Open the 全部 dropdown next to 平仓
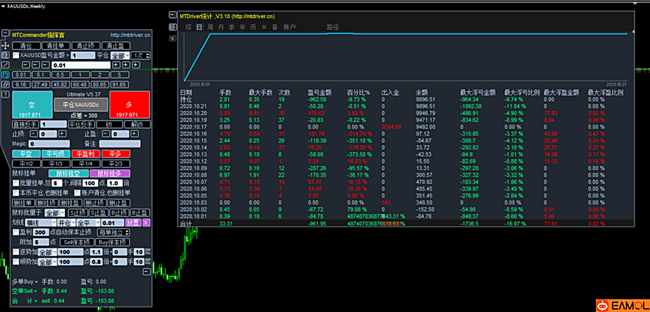Image resolution: width=650 pixels, height=312 pixels. point(120,56)
